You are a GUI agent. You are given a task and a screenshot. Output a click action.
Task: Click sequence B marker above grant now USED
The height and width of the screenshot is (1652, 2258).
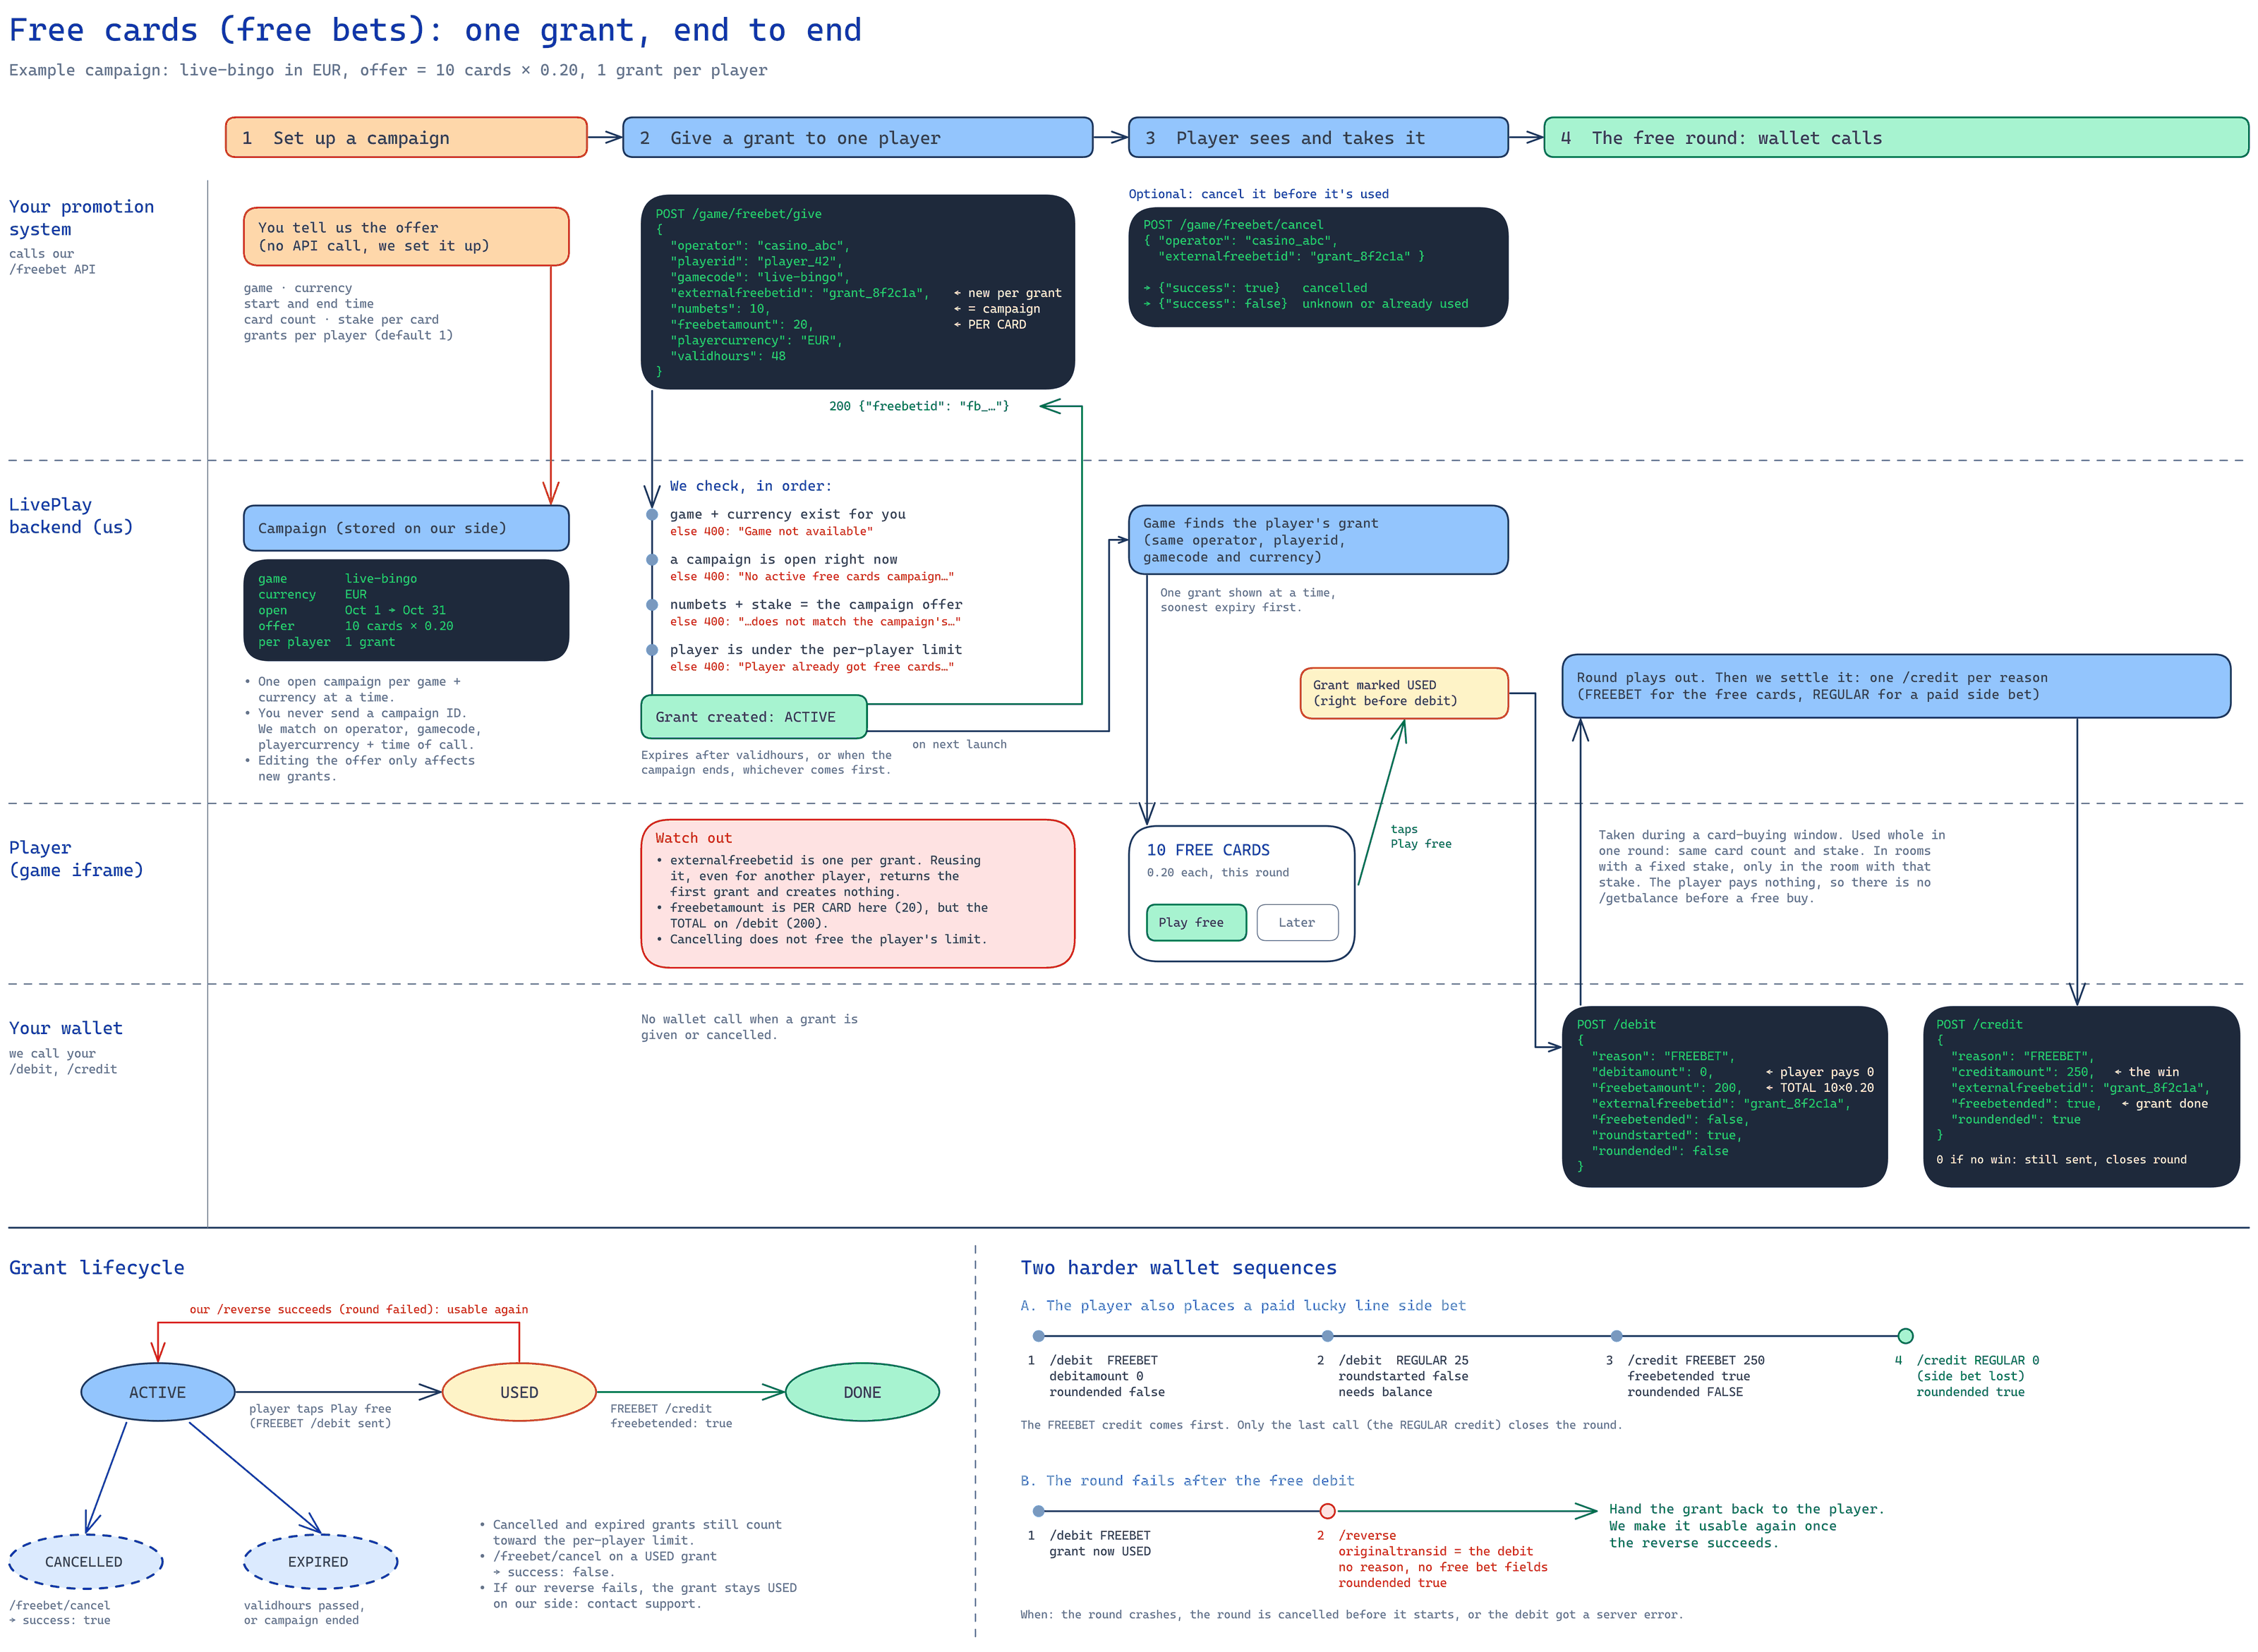[1037, 1511]
